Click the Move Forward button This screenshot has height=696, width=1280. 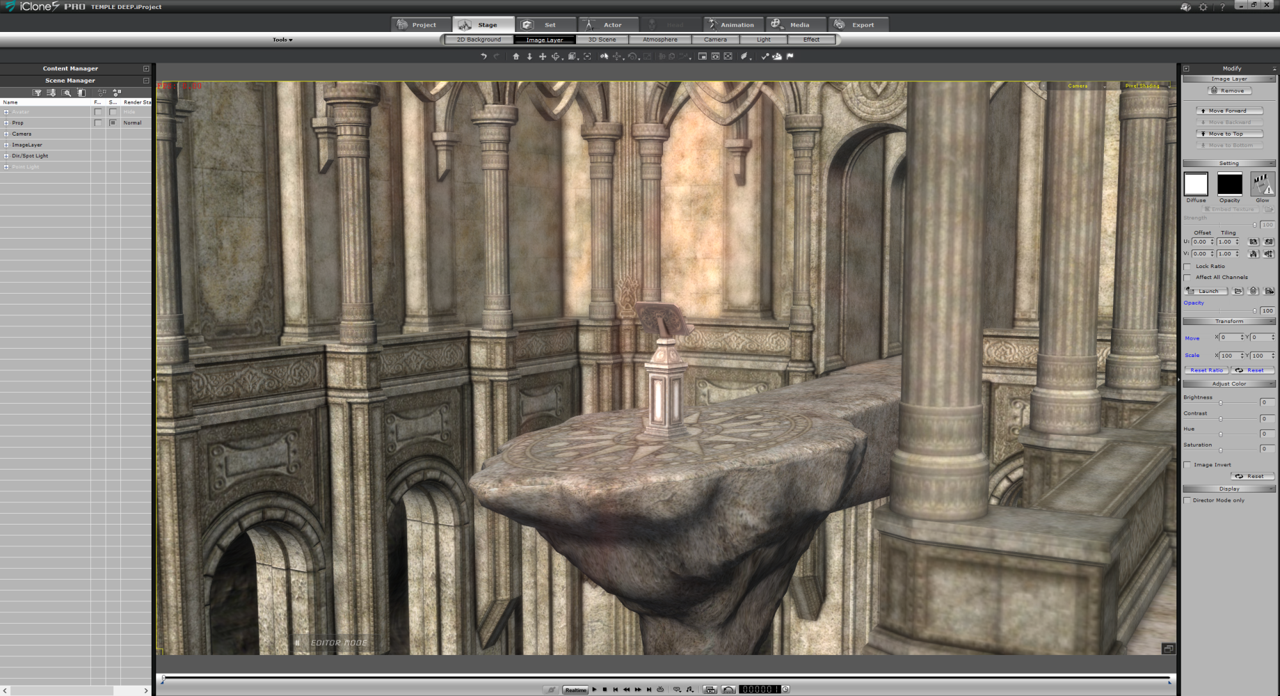(1229, 111)
